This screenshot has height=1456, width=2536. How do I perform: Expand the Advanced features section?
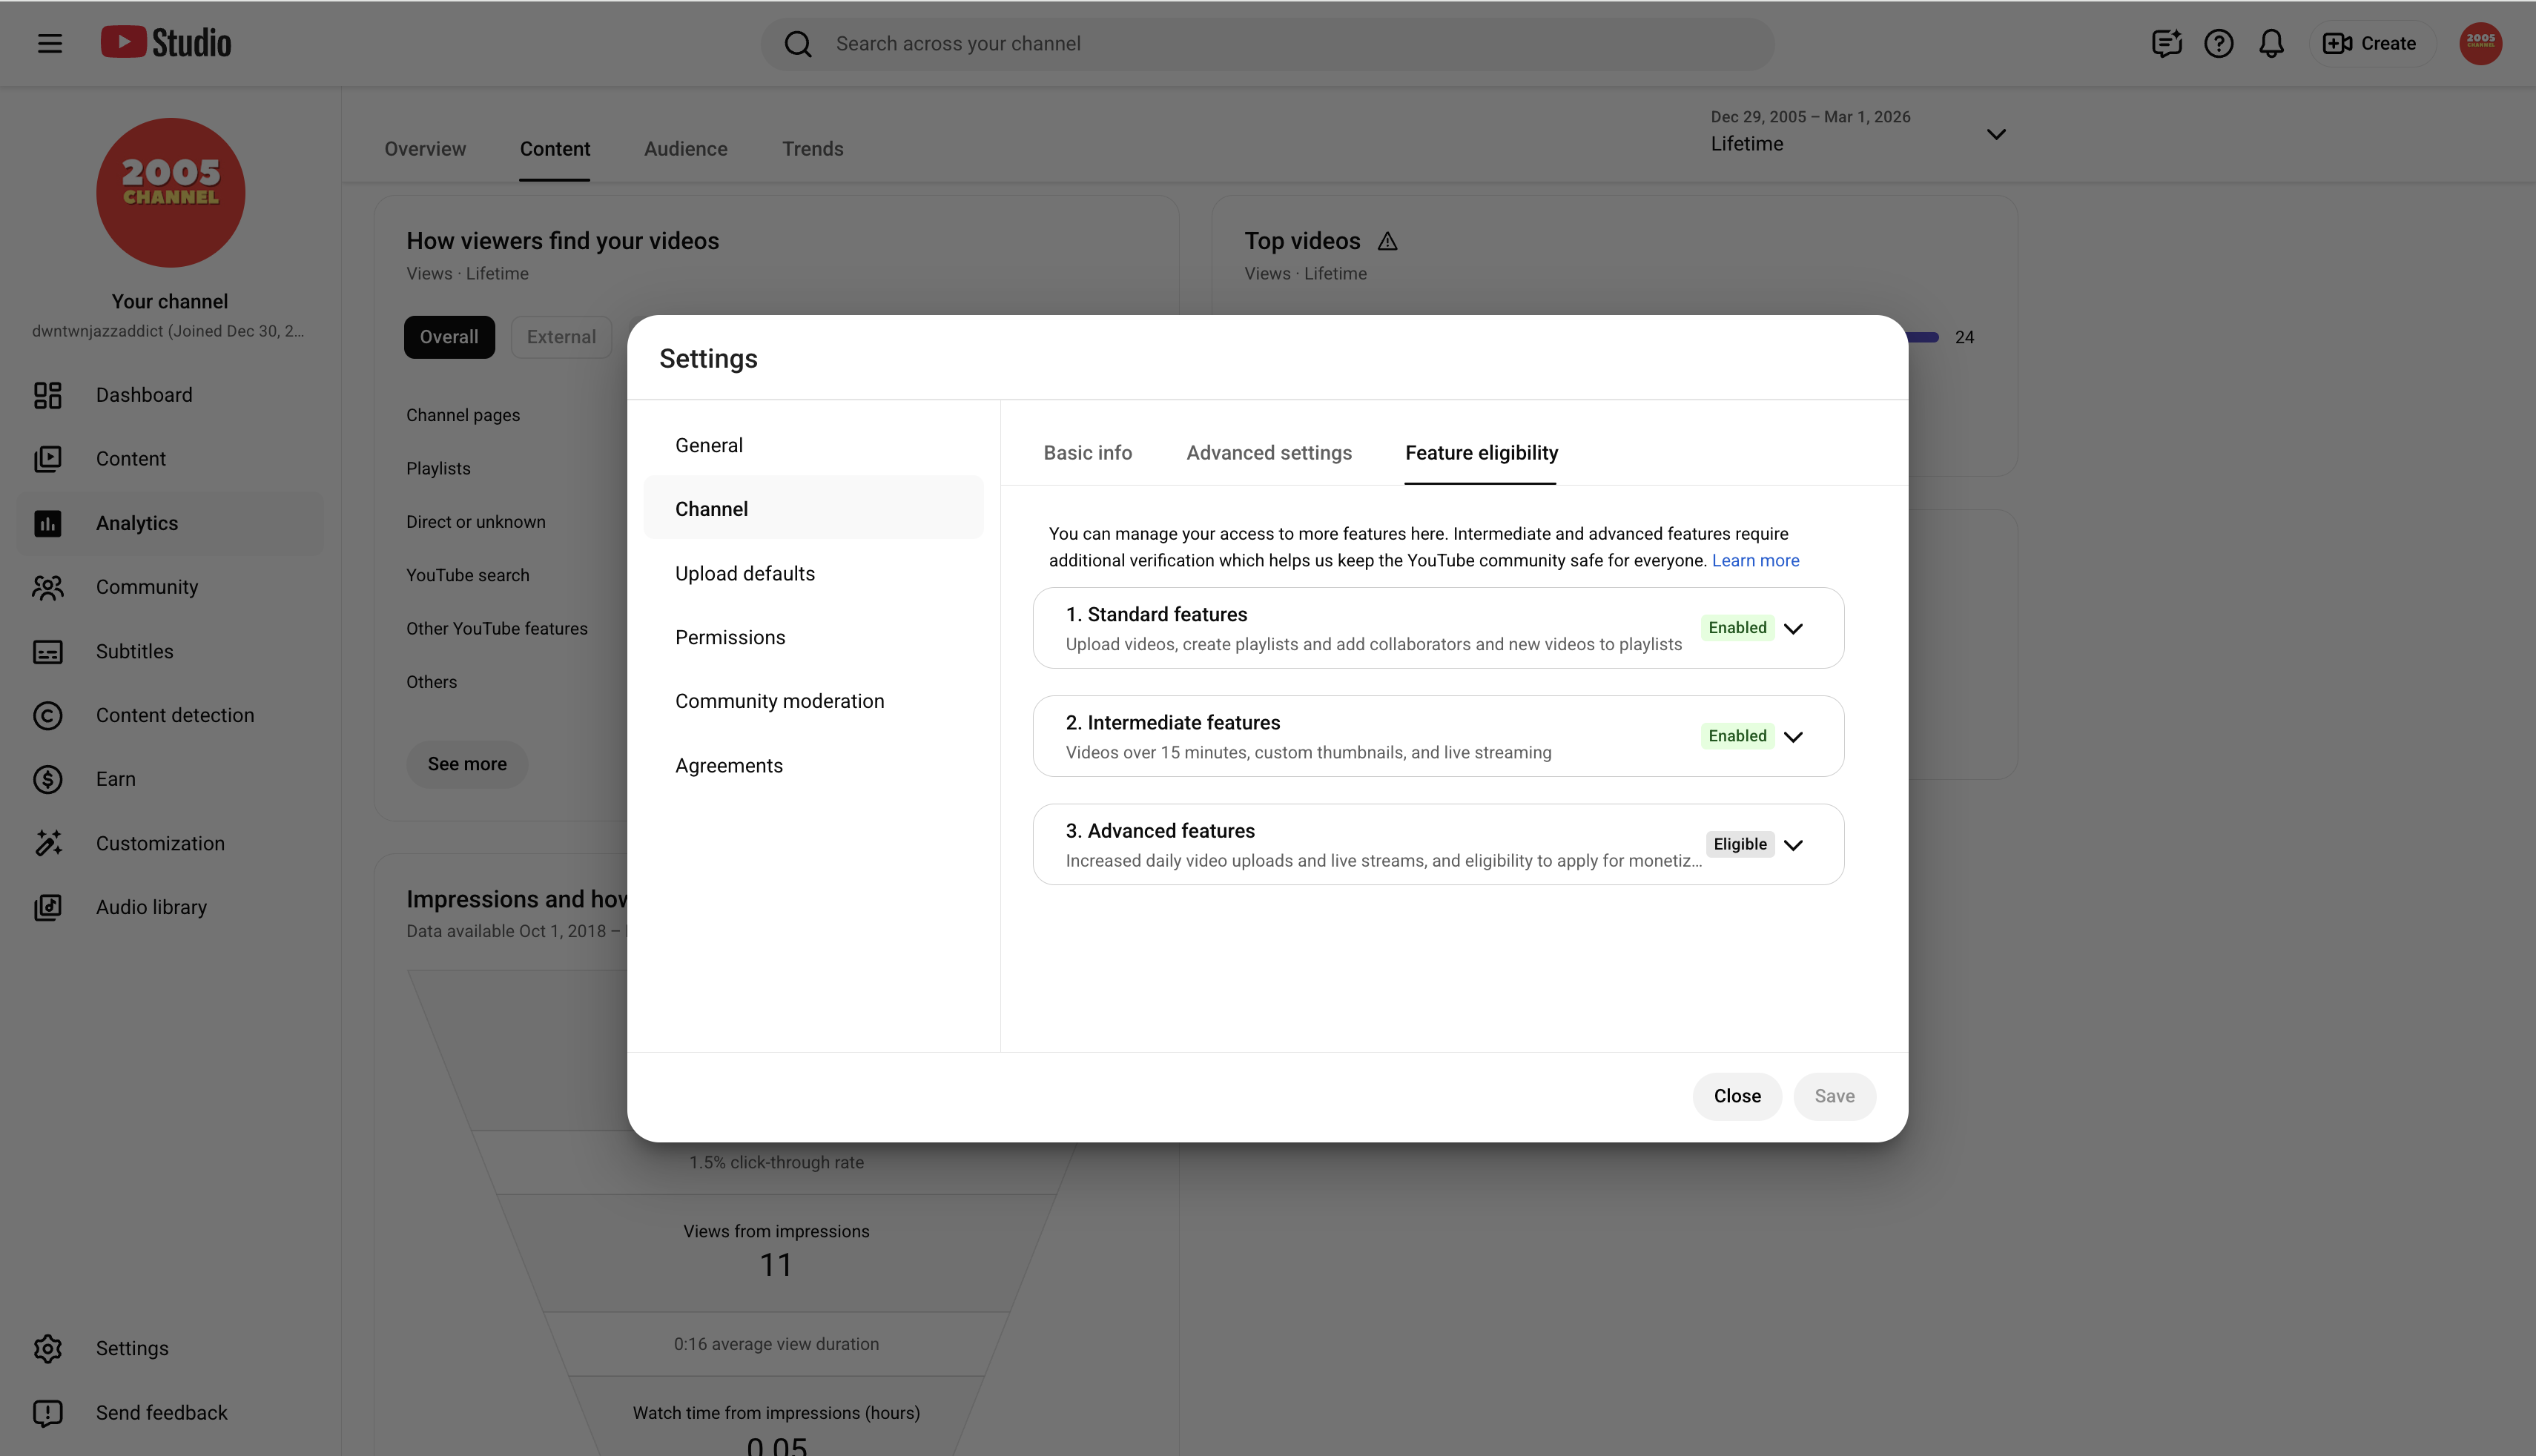pyautogui.click(x=1793, y=845)
